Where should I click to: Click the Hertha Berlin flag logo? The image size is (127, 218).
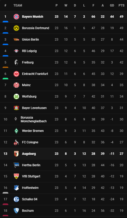coord(16,165)
